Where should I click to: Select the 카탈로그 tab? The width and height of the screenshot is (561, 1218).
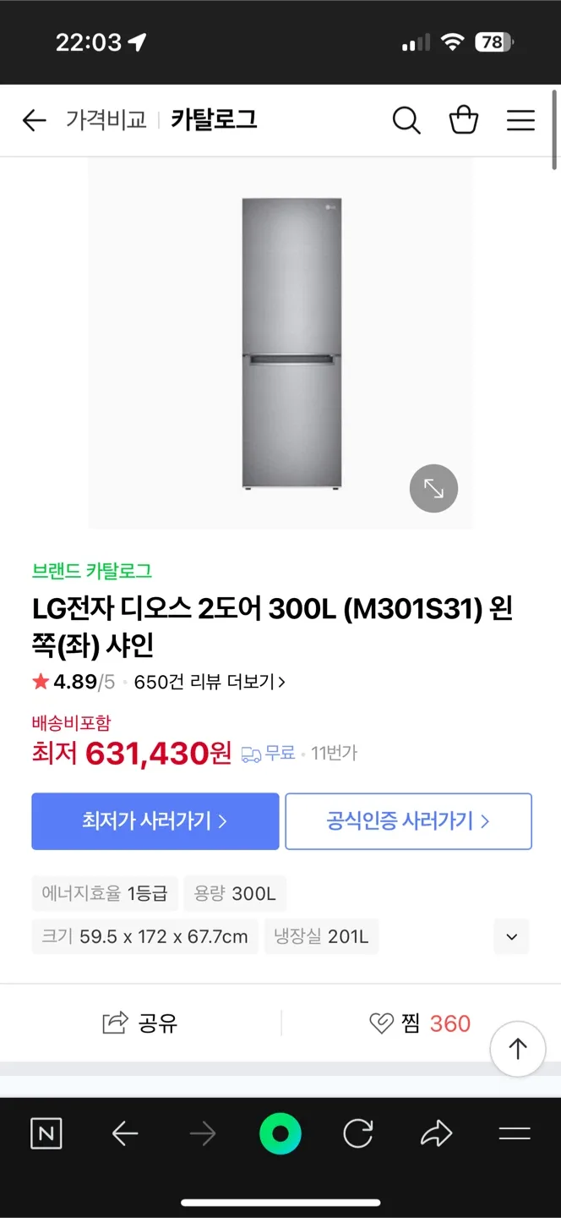[214, 120]
